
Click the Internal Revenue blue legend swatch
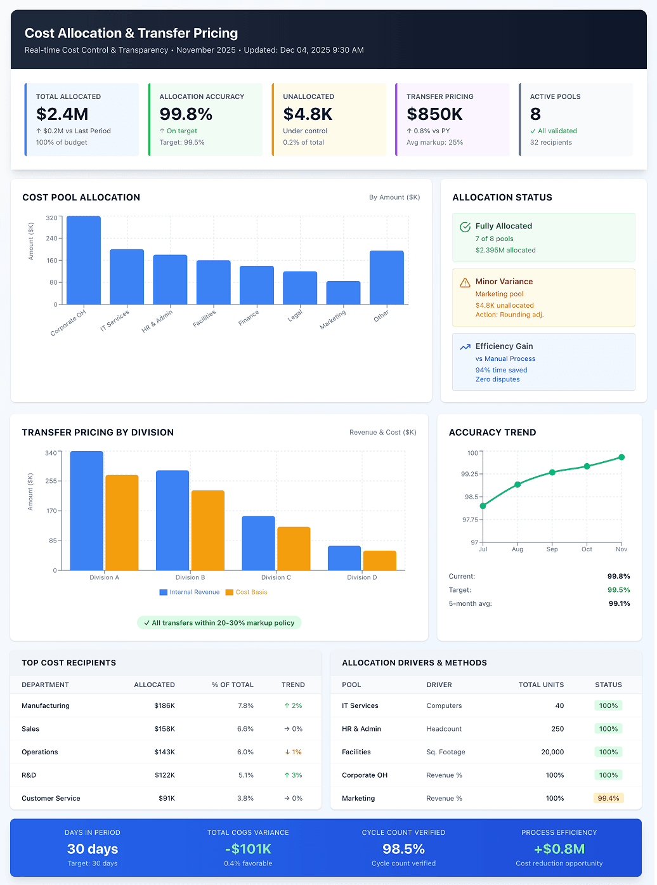click(x=164, y=593)
